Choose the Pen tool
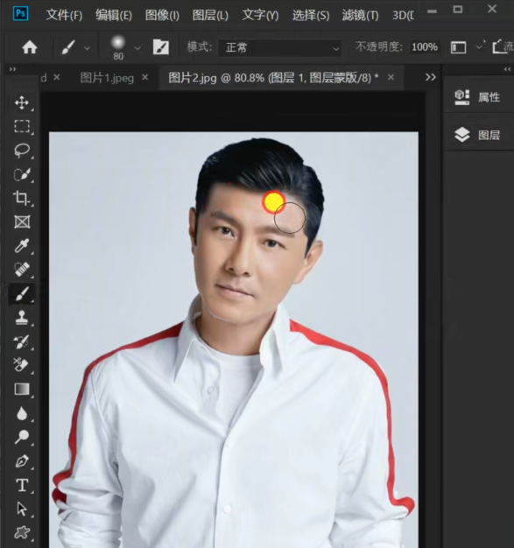Image resolution: width=514 pixels, height=548 pixels. (x=22, y=461)
